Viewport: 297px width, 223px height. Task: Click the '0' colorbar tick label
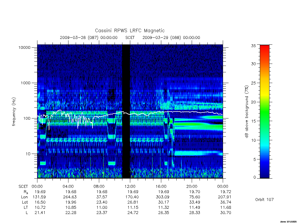[254, 177]
